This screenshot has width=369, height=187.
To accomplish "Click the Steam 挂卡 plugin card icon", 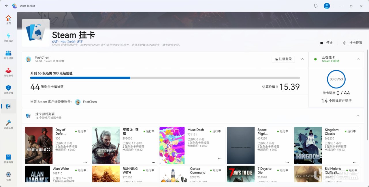I will point(35,33).
